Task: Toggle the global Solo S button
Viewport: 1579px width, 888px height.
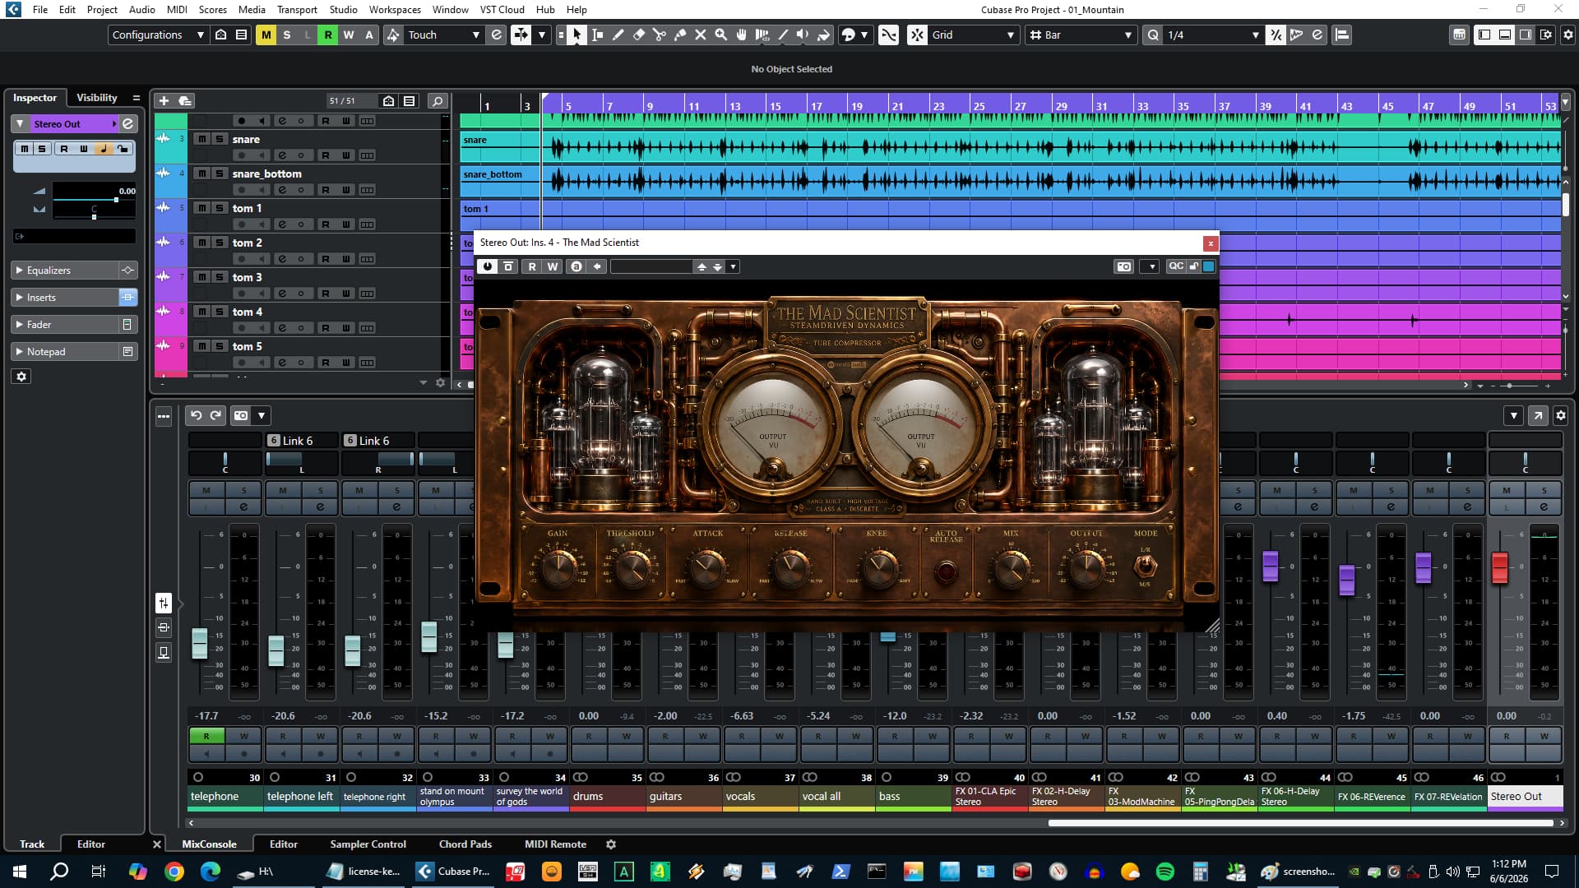Action: click(x=286, y=35)
